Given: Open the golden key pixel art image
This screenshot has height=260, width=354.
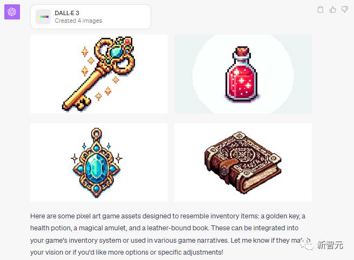Looking at the screenshot, I should 99,74.
